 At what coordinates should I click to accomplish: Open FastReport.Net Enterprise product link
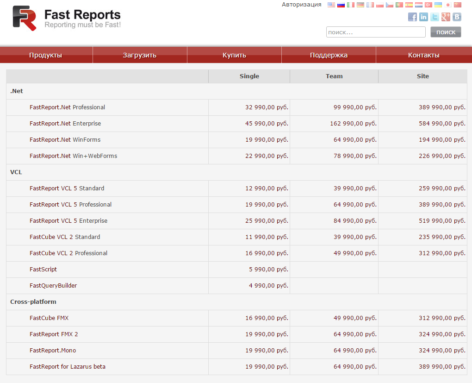pos(65,124)
